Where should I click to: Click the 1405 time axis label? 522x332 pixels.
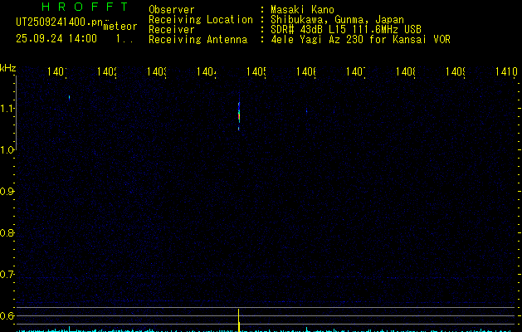tap(256, 71)
